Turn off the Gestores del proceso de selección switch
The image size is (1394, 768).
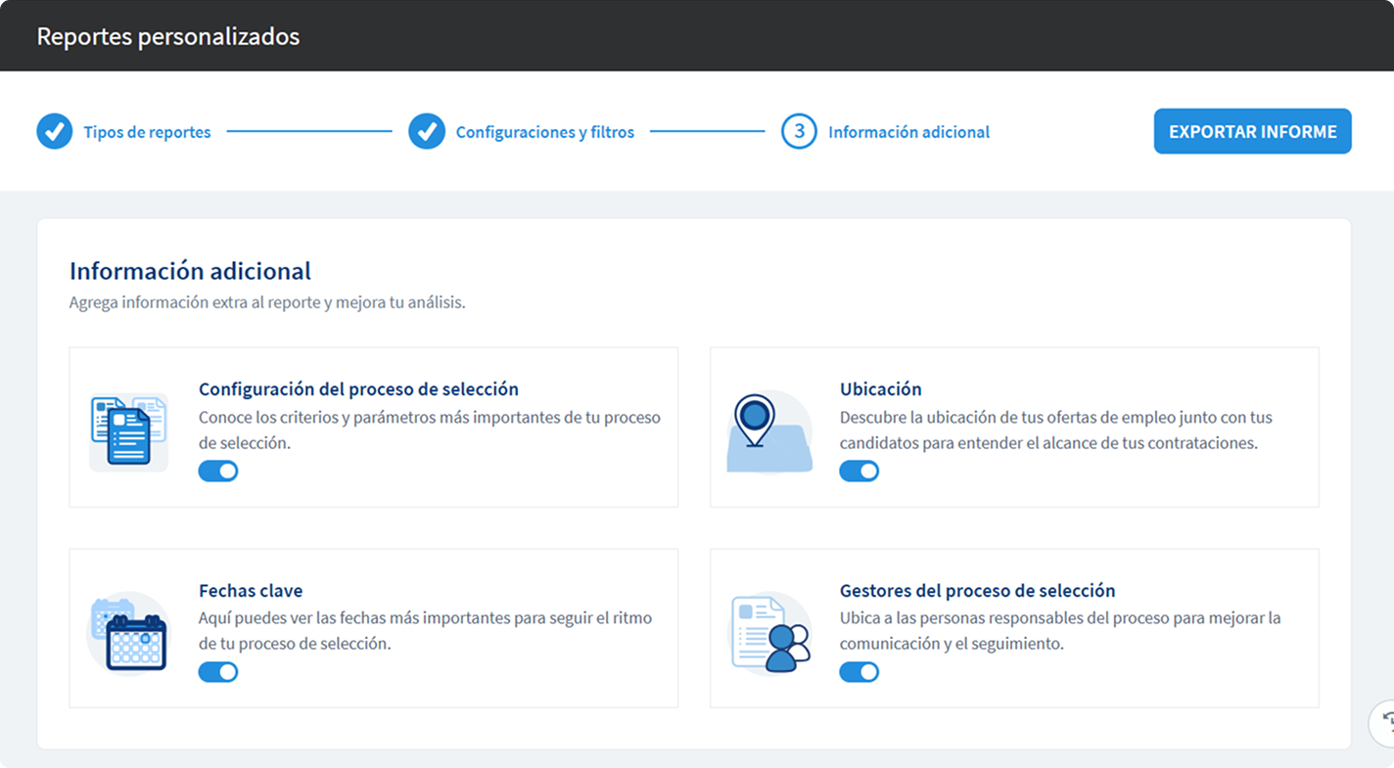860,672
